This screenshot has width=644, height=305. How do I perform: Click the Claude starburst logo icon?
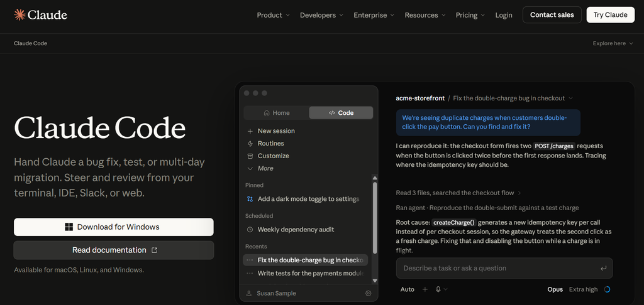(x=19, y=15)
